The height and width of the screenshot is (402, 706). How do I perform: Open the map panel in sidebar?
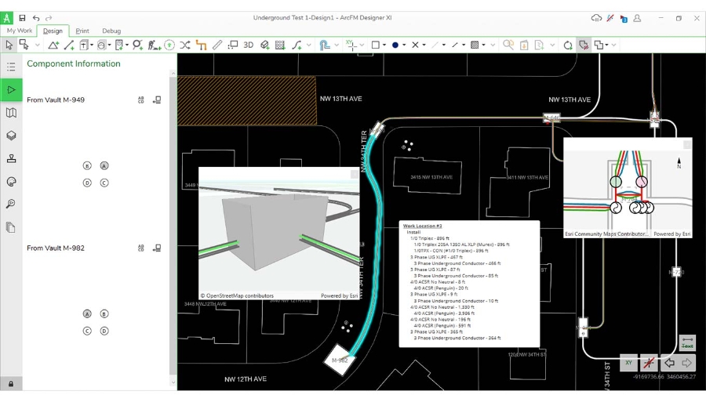(11, 113)
